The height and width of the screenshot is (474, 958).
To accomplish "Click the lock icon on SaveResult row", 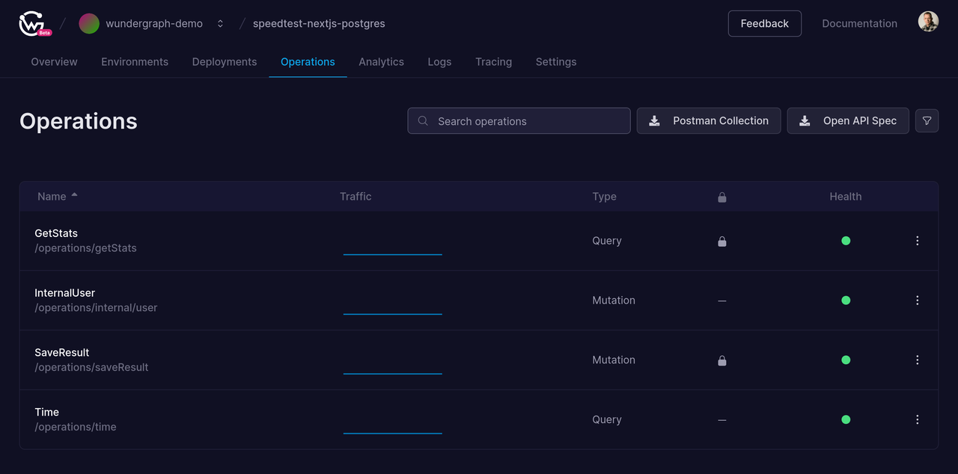I will (x=721, y=360).
